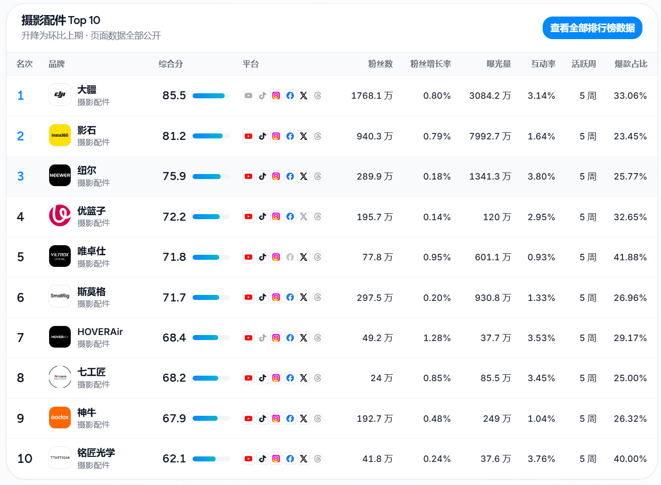Click 1.28% follower growth value
661x485 pixels.
[x=437, y=338]
